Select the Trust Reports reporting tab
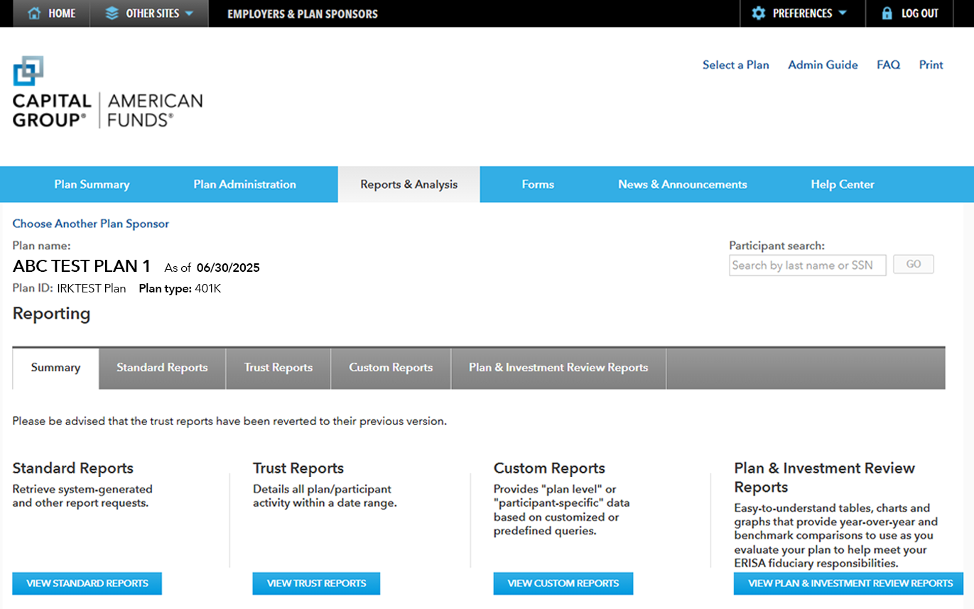This screenshot has width=974, height=609. (278, 368)
